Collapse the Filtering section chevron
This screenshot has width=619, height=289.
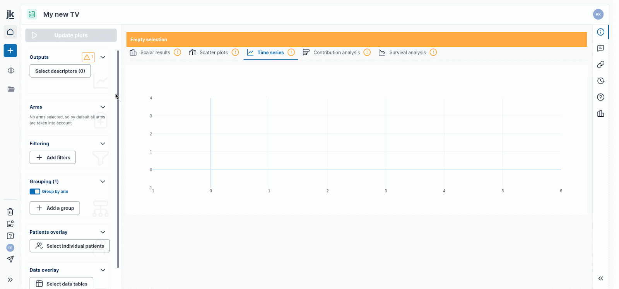click(x=103, y=144)
